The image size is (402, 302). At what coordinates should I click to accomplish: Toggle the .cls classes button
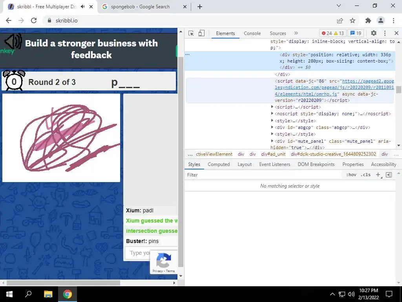365,175
